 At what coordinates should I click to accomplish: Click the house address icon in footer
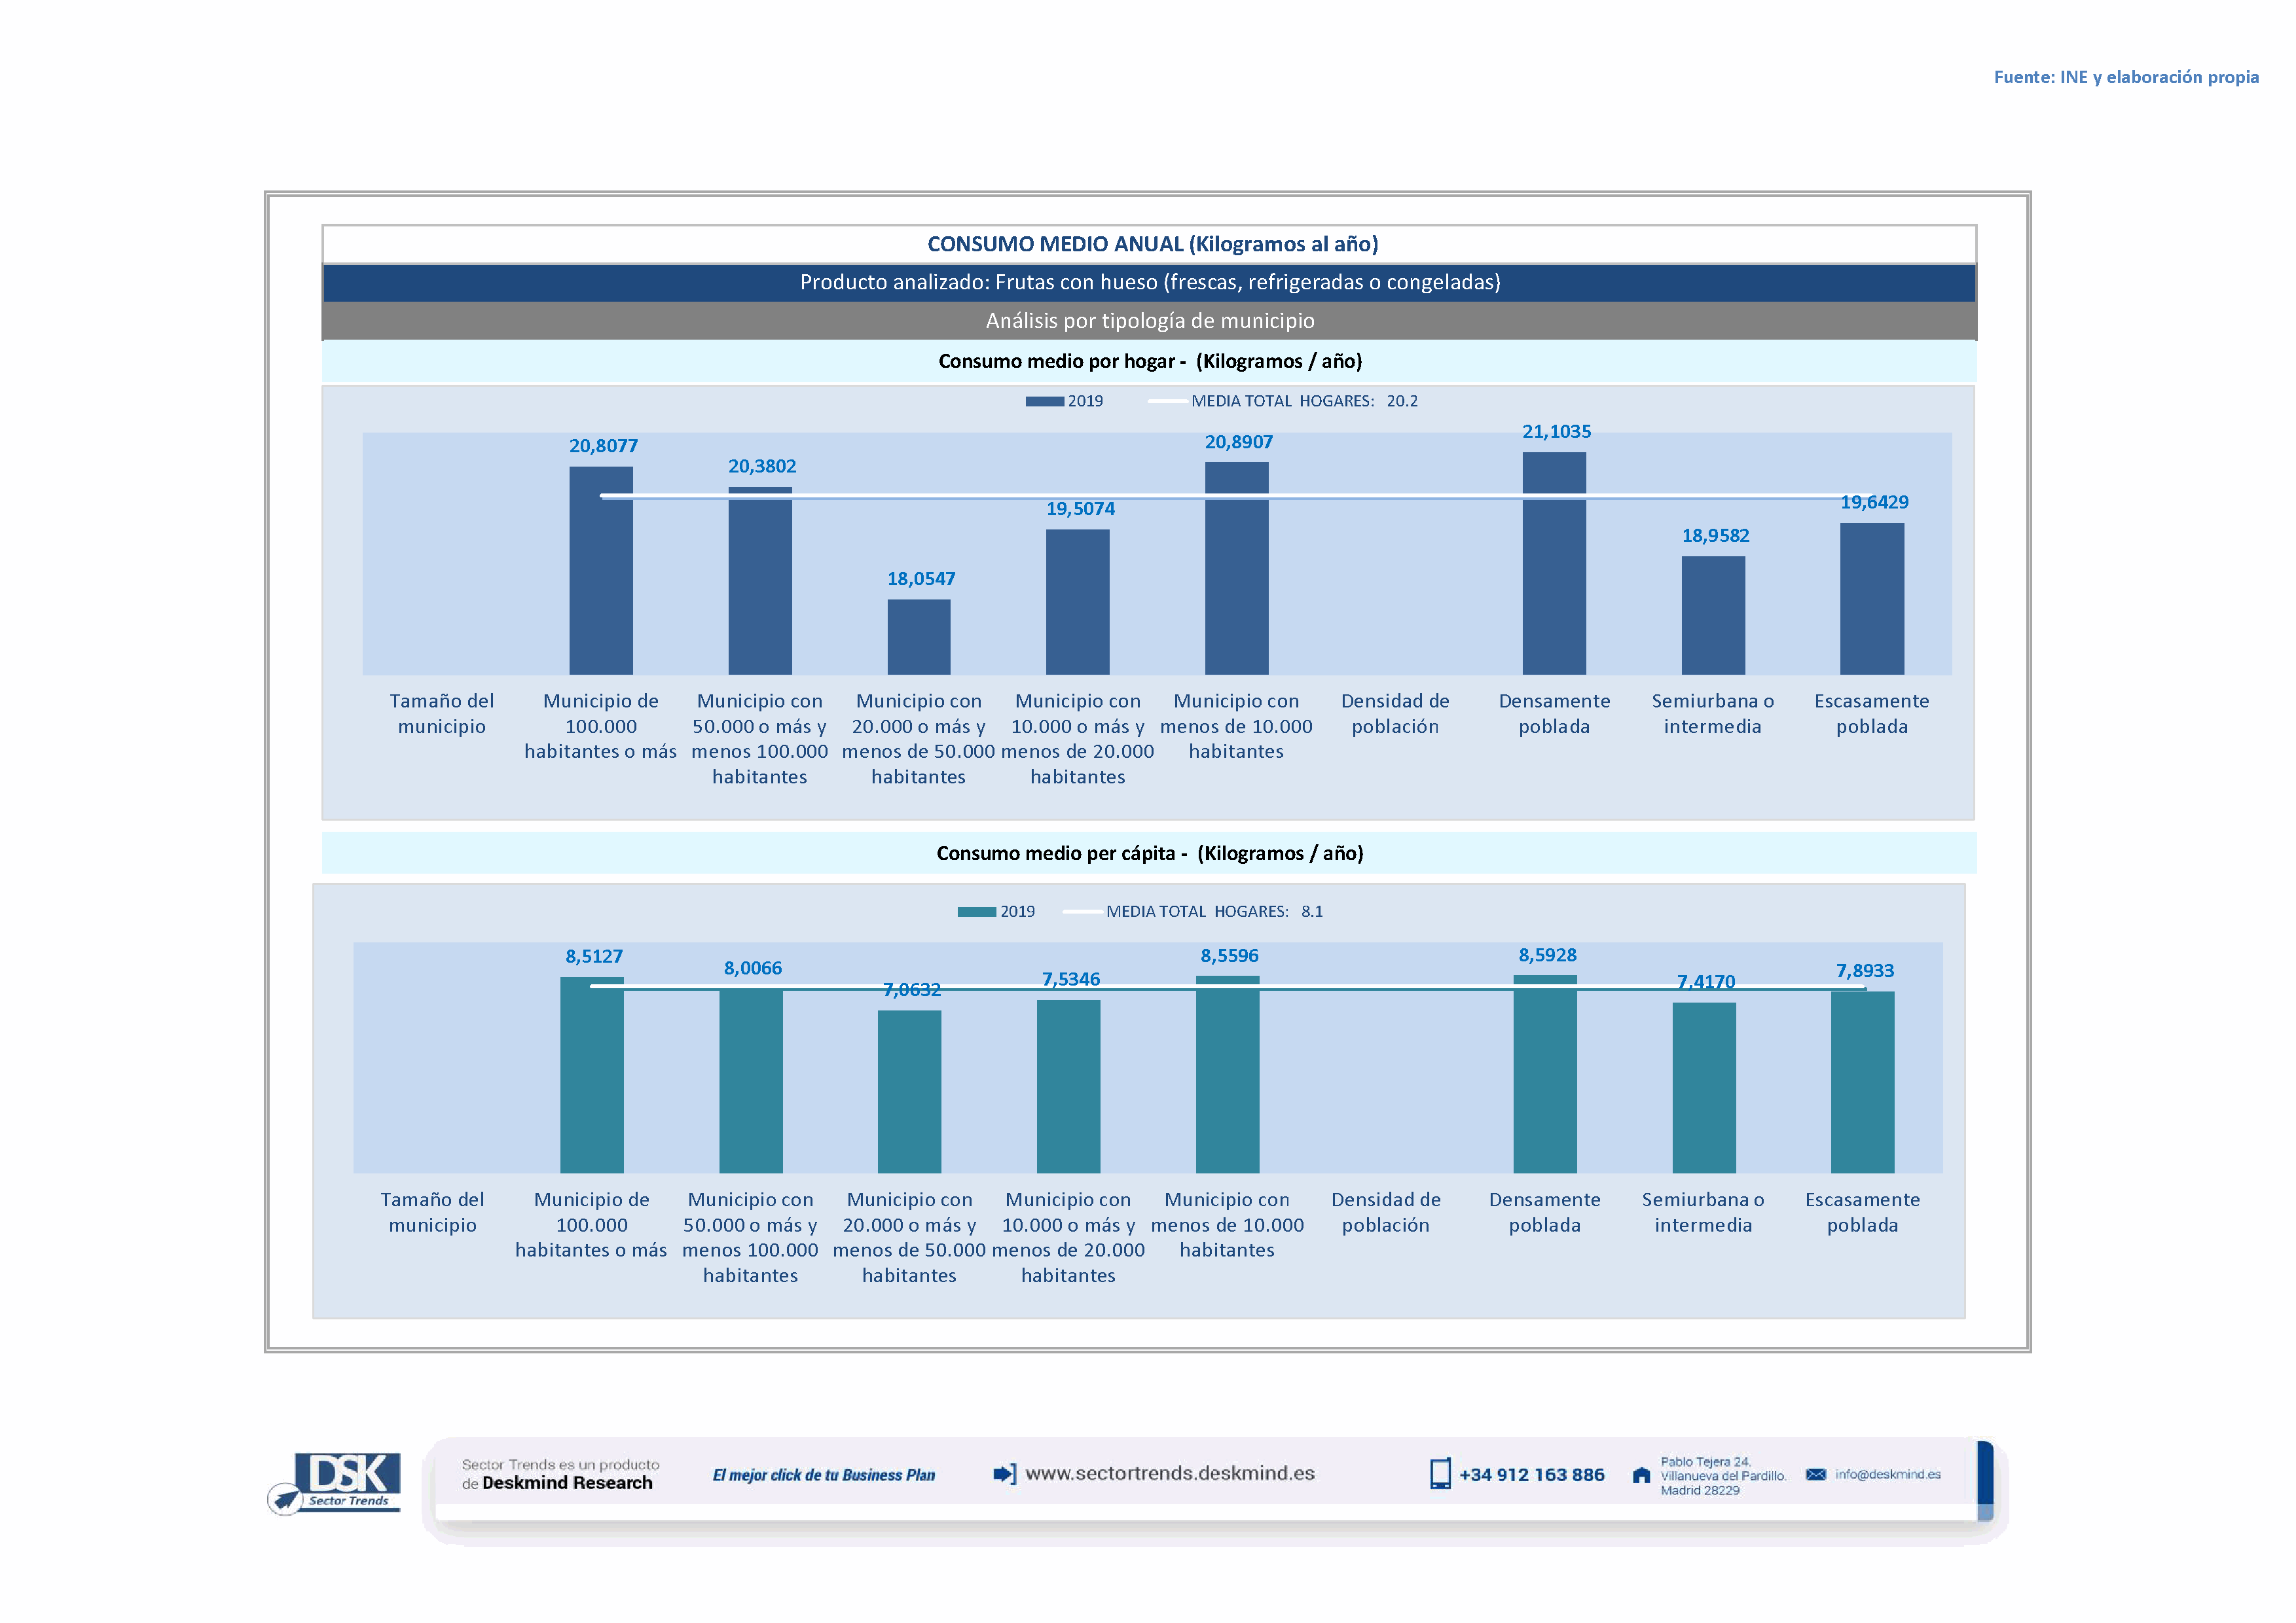1641,1475
